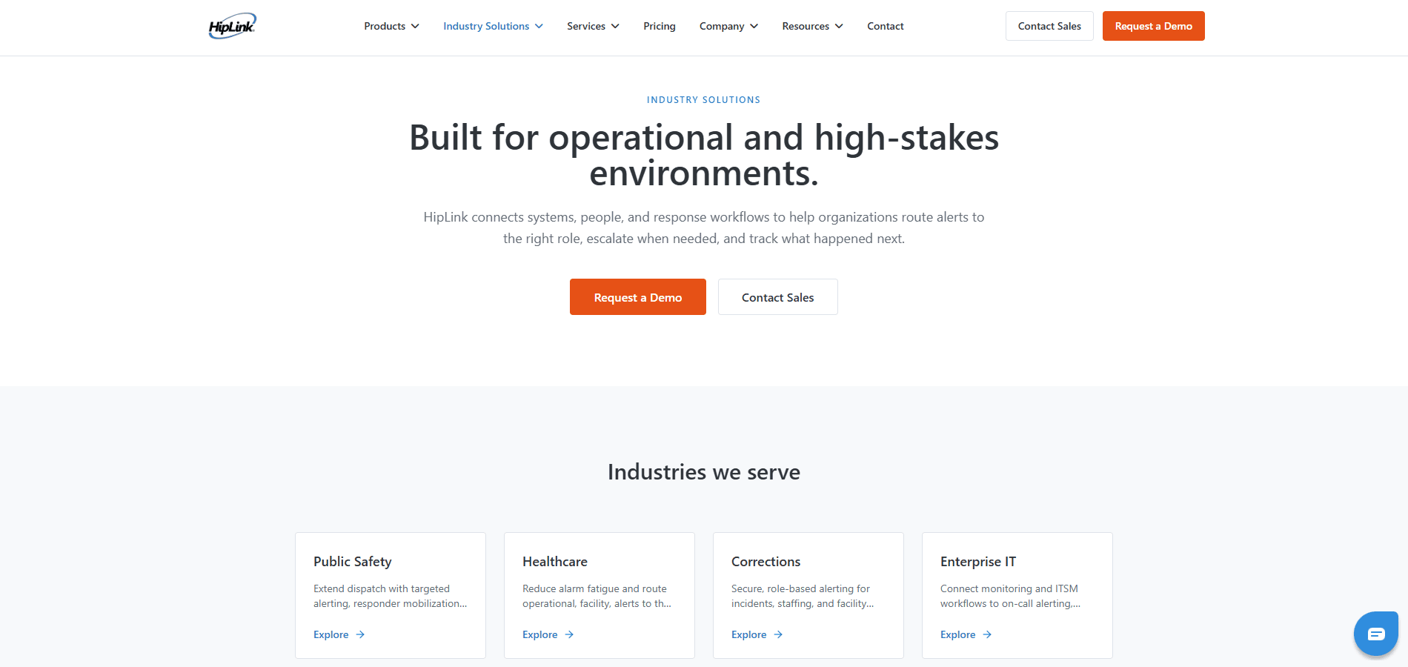Screen dimensions: 1408x667
Task: Expand the Products dropdown chevron
Action: coord(415,27)
